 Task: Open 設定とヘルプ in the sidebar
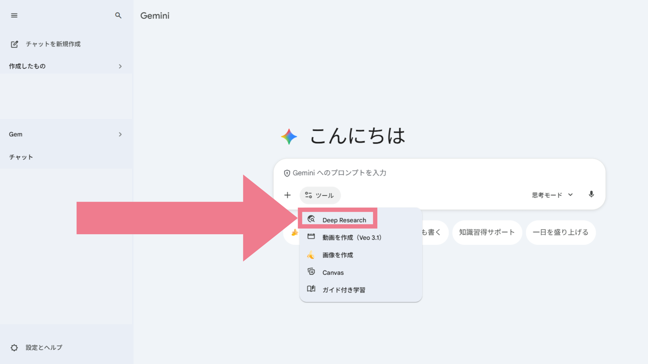tap(44, 347)
